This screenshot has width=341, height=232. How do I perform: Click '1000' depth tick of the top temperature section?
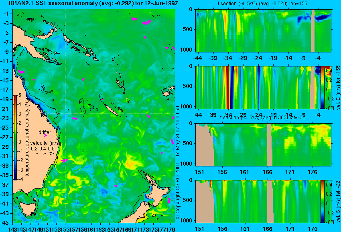187,50
